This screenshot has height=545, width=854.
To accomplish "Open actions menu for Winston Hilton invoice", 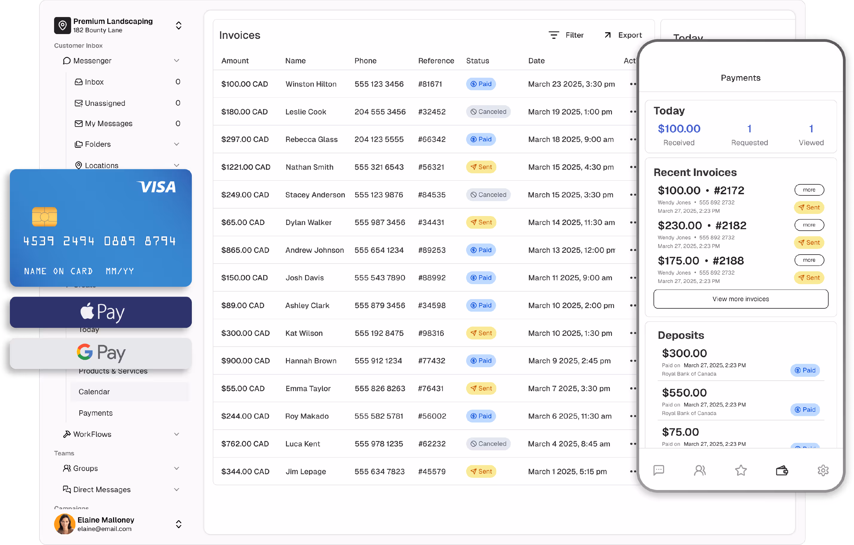I will [x=633, y=84].
